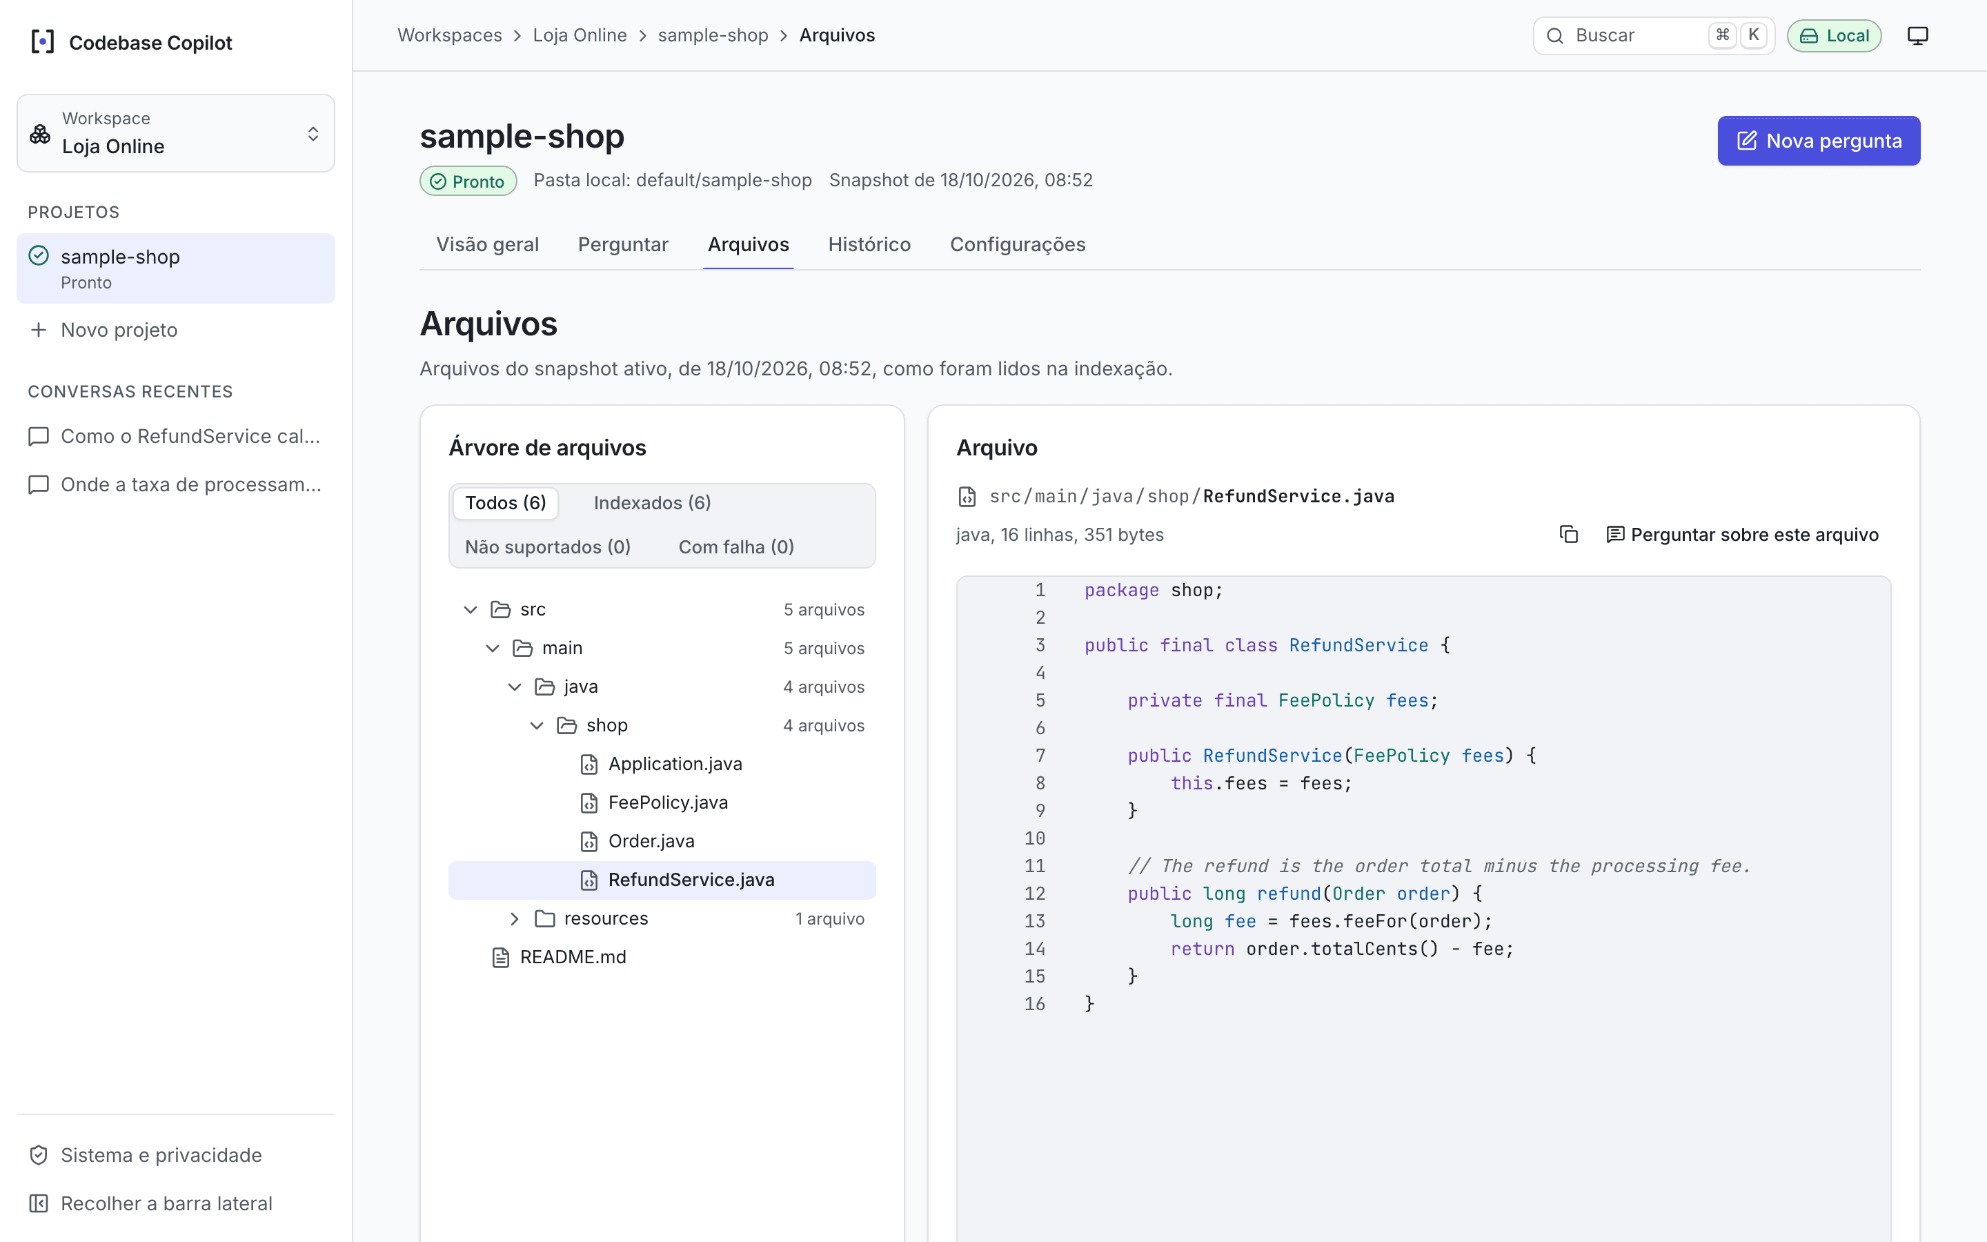Viewport: 1987px width, 1242px height.
Task: Click the chat icon of Onde a taxa conversation
Action: [x=39, y=484]
